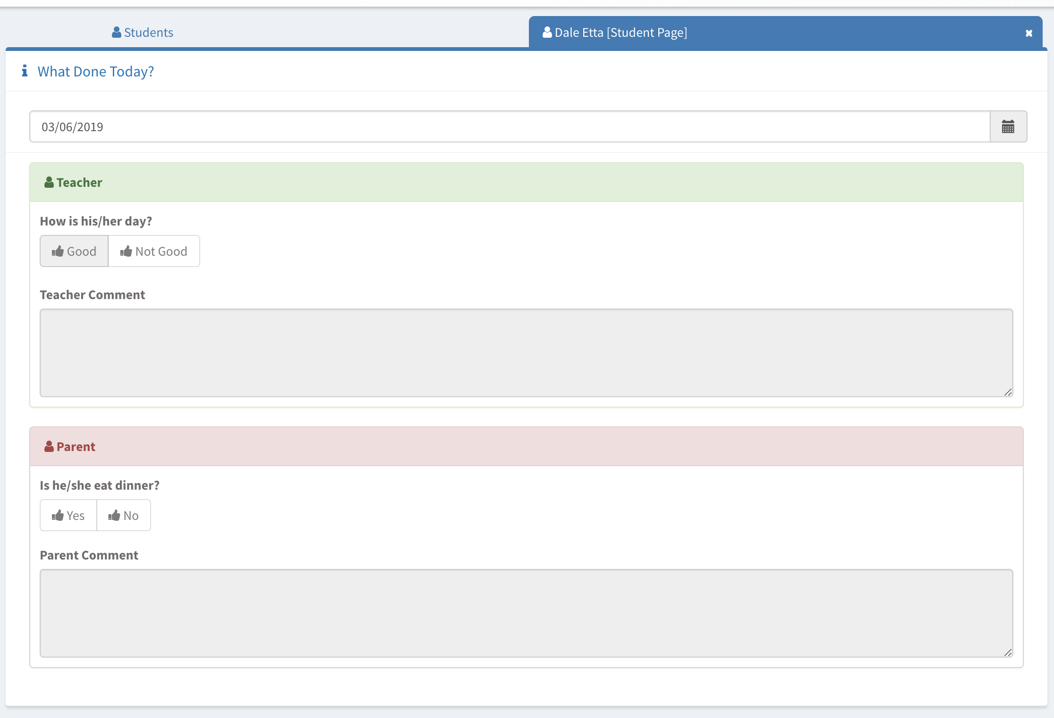Click the Teacher Comment label
Image resolution: width=1054 pixels, height=718 pixels.
pos(93,295)
